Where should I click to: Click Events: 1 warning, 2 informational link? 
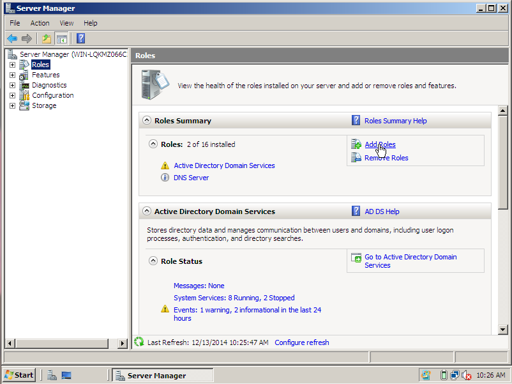(x=248, y=314)
